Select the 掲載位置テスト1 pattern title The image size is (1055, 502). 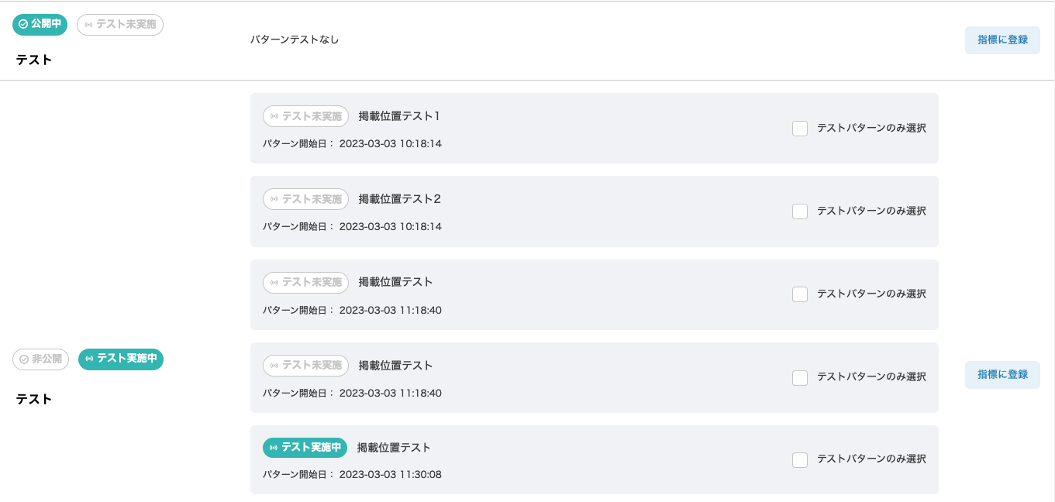tap(399, 116)
